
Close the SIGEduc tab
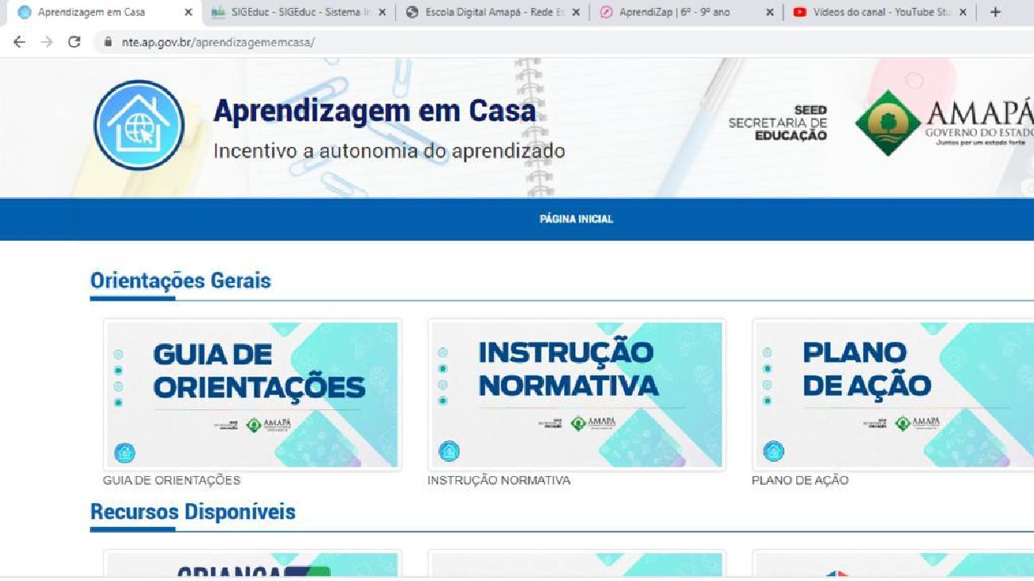click(382, 13)
